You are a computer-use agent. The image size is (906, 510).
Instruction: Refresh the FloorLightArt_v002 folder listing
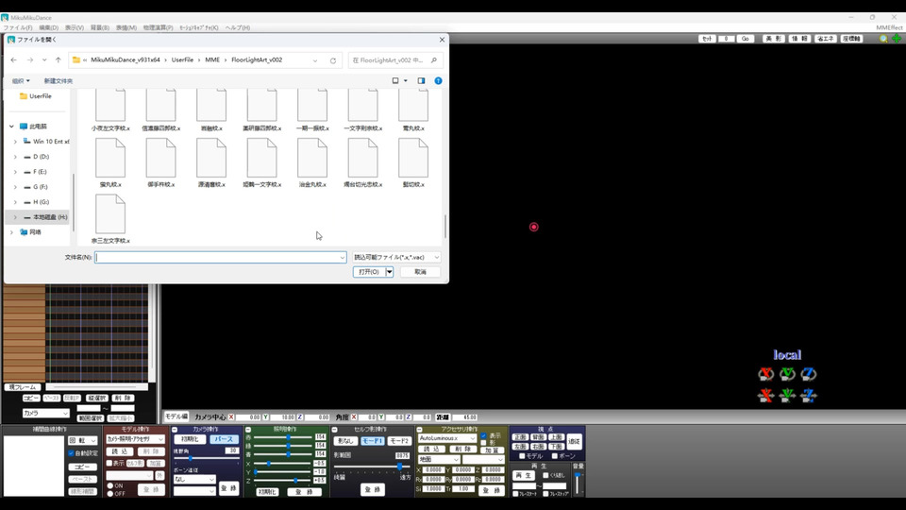click(x=333, y=60)
